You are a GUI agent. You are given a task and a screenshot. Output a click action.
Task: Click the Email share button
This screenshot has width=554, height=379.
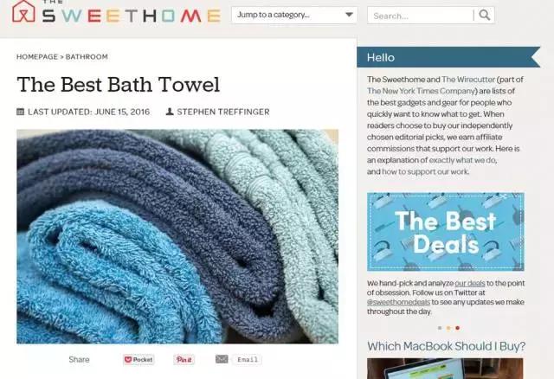pyautogui.click(x=248, y=360)
